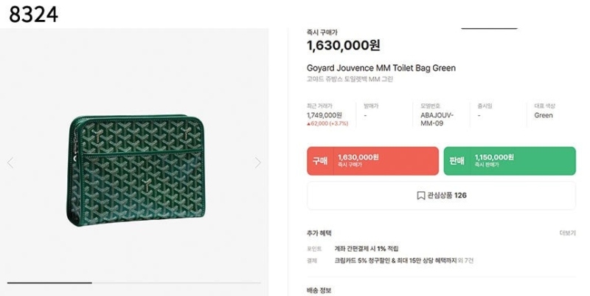This screenshot has height=296, width=590.
Task: Click the green 판매 sell button
Action: [510, 161]
